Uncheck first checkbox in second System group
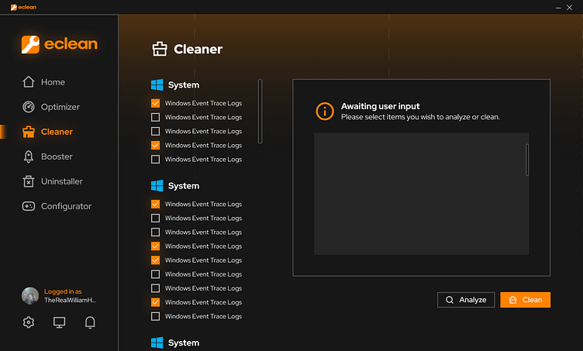The image size is (583, 351). pos(155,204)
